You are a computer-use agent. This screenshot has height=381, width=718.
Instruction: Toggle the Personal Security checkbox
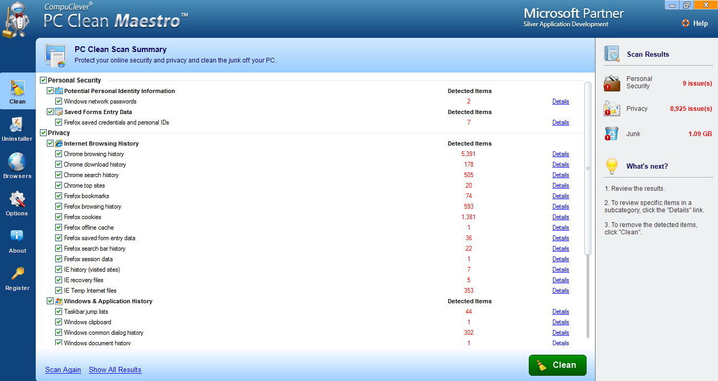click(43, 80)
